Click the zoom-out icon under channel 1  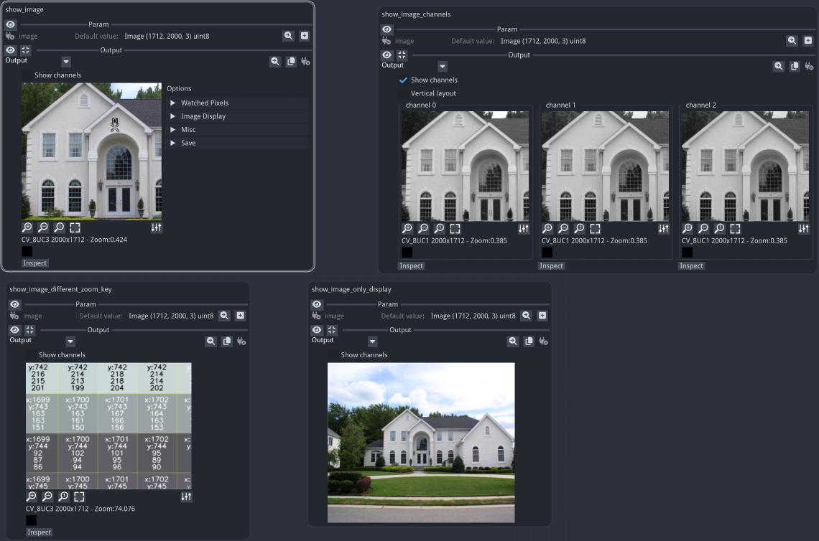[563, 229]
